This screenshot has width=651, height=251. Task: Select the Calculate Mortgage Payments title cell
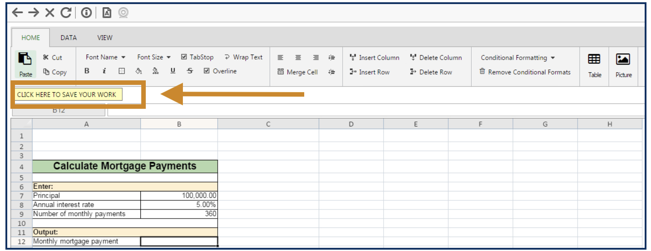point(125,166)
